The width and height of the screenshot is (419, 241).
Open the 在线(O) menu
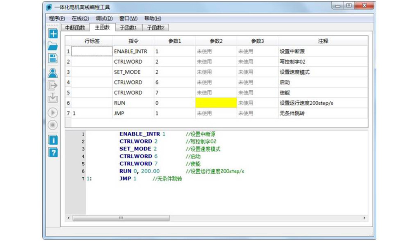(x=80, y=19)
